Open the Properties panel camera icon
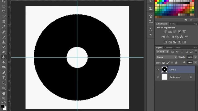Screen dimensions: 198x111 pyautogui.click(x=151, y=8)
